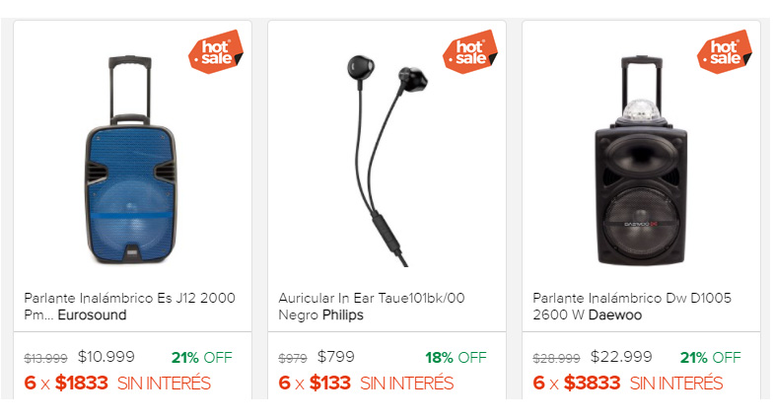
Task: Click the hot sale badge on Daewoo speaker
Action: click(724, 51)
